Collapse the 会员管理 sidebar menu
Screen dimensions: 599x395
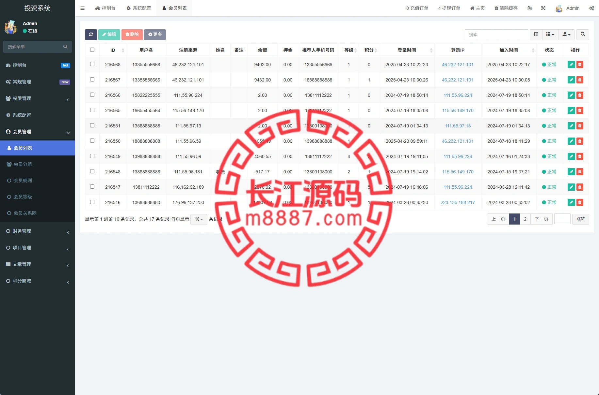click(x=38, y=132)
